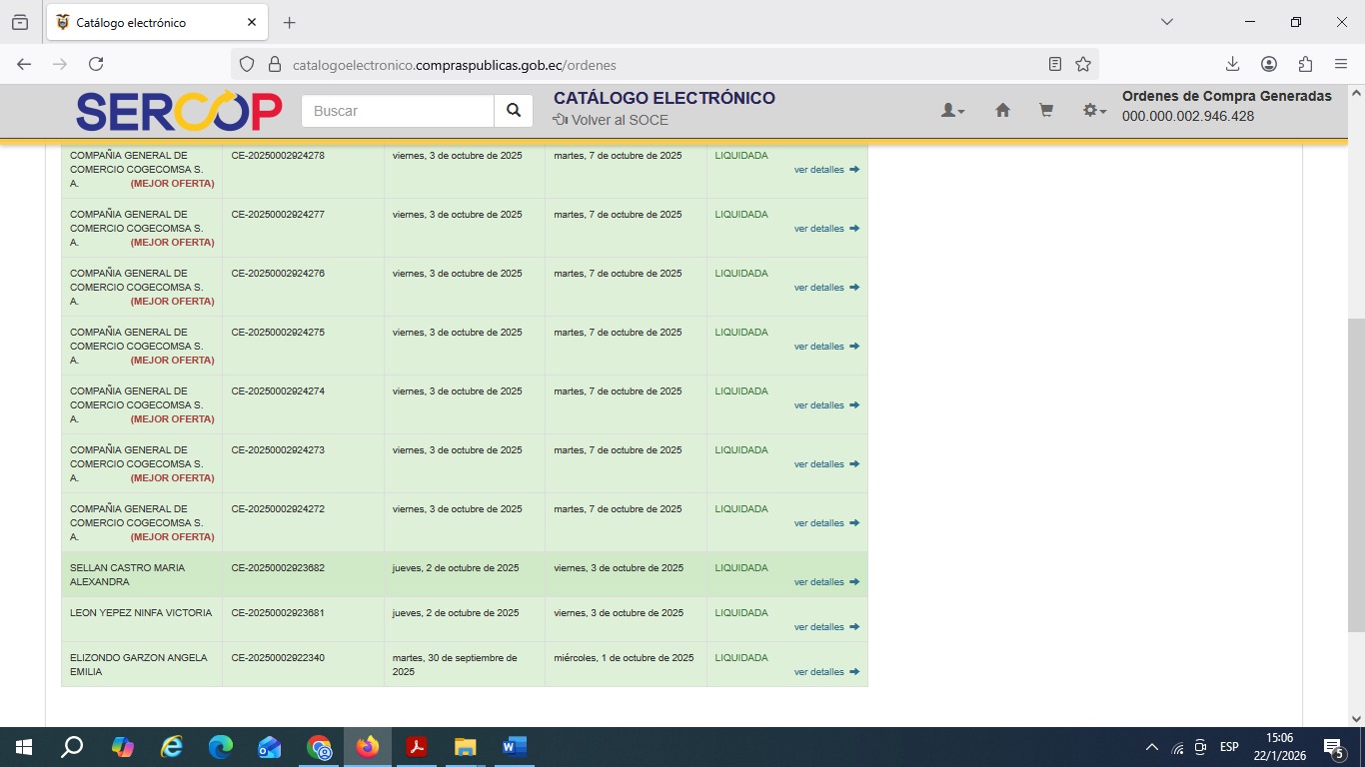This screenshot has width=1365, height=767.
Task: Click the search magnifier button in SERCOP header
Action: pyautogui.click(x=513, y=111)
